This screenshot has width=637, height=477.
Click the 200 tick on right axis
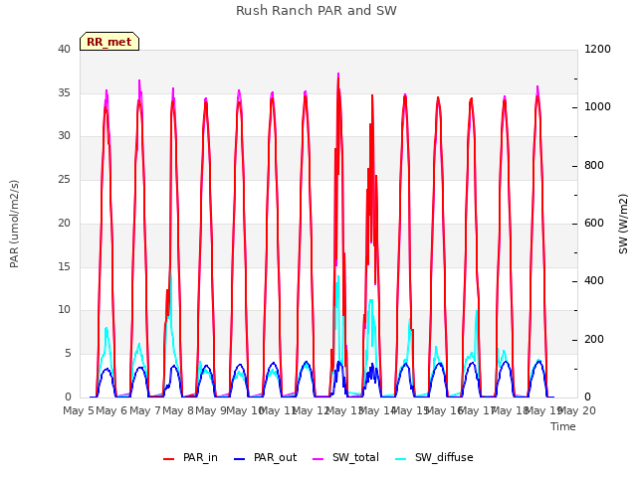[594, 339]
